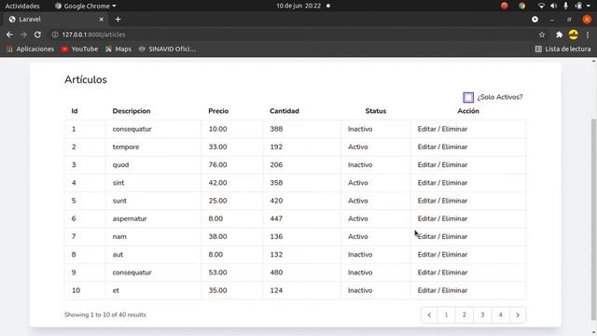Go back to the previous page
Viewport: 597px width, 336px height.
point(9,35)
